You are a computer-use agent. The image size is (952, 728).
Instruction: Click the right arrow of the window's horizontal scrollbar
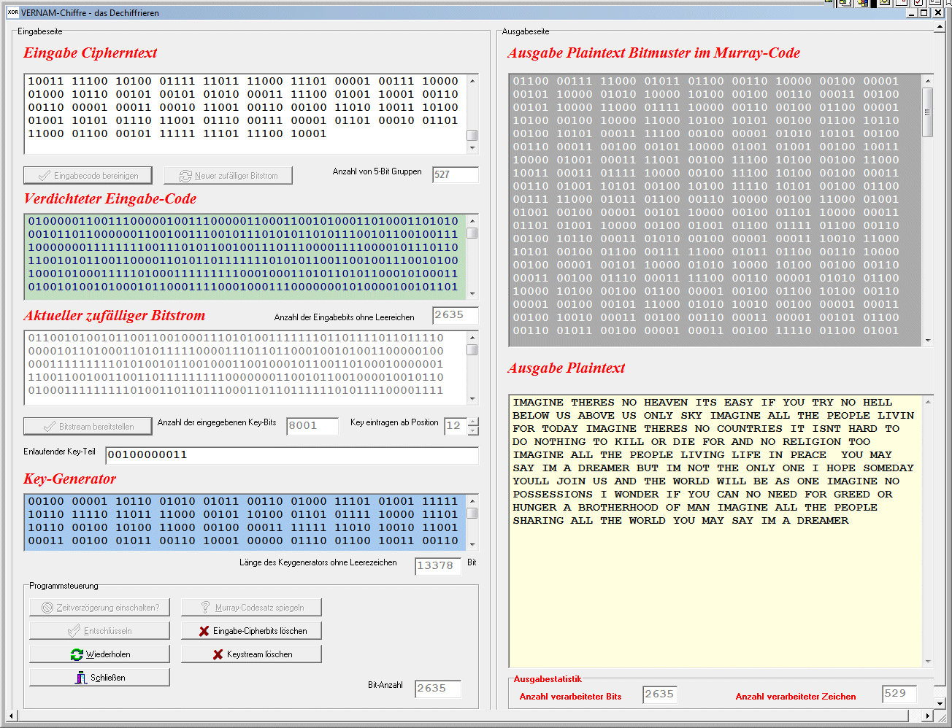pyautogui.click(x=927, y=716)
